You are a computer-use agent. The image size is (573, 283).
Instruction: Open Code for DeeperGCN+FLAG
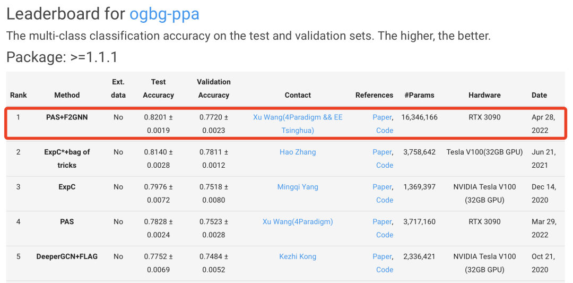385,270
